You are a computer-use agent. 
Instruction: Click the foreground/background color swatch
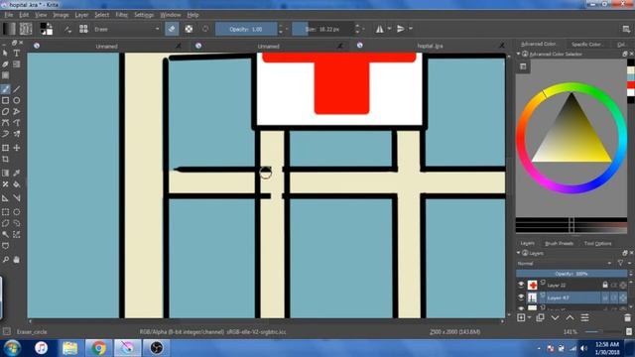[x=46, y=29]
